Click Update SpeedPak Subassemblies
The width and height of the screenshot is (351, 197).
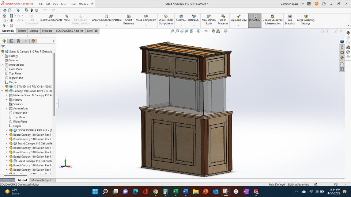[272, 20]
